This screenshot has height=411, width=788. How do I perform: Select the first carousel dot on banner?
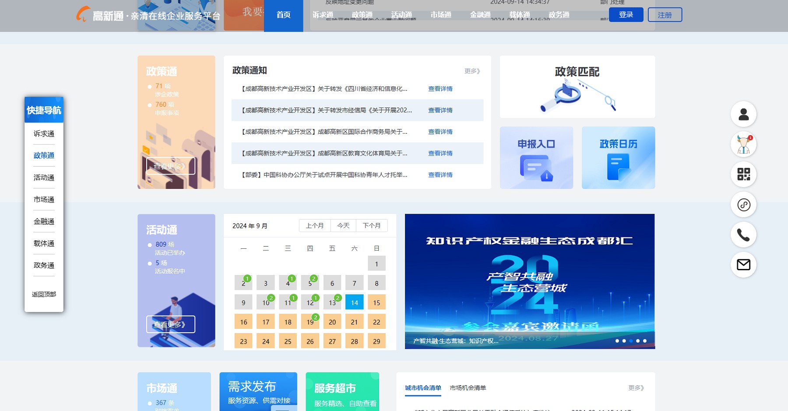[617, 341]
